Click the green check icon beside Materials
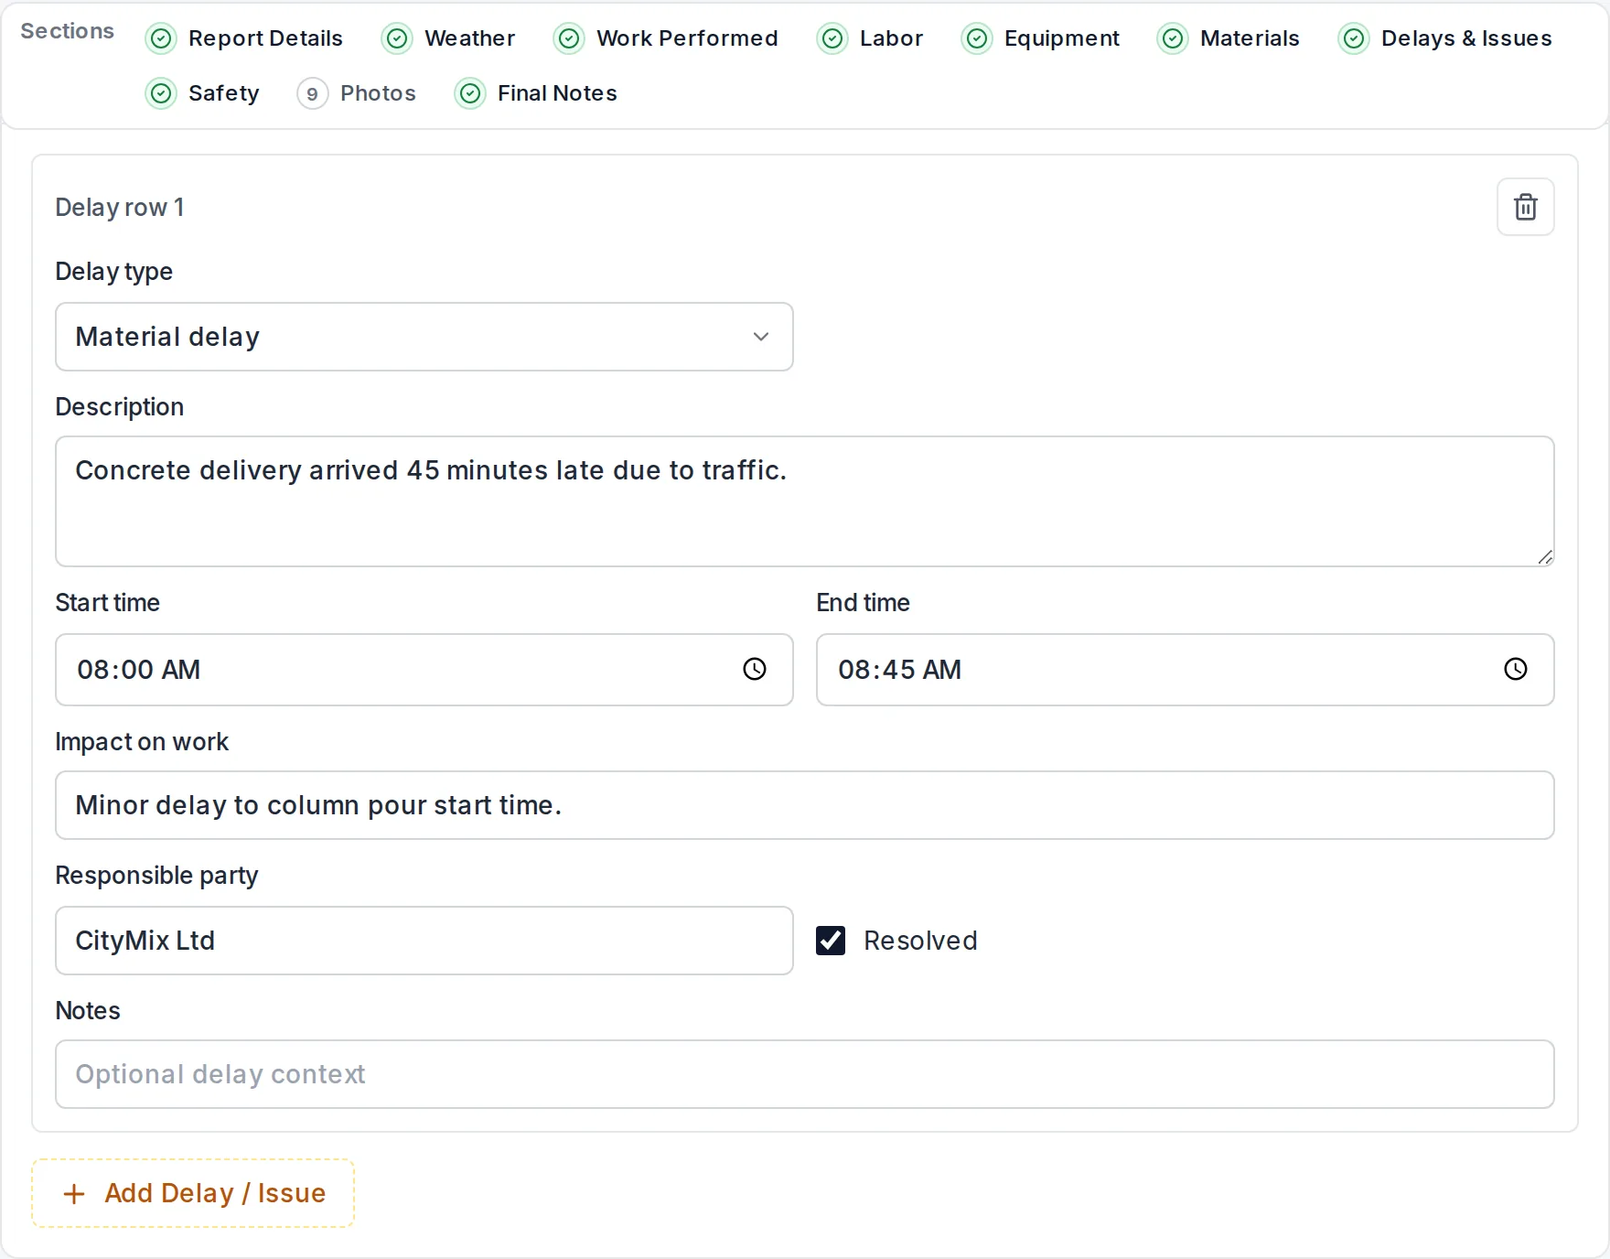This screenshot has height=1259, width=1610. (1173, 38)
